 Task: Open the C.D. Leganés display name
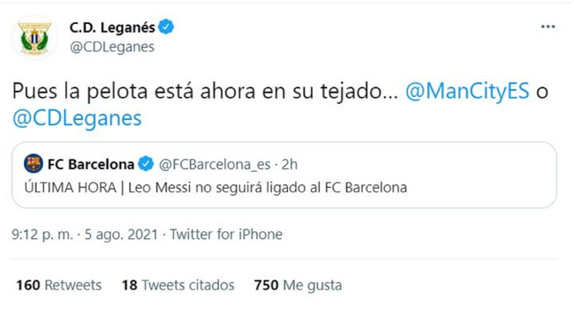pyautogui.click(x=112, y=27)
